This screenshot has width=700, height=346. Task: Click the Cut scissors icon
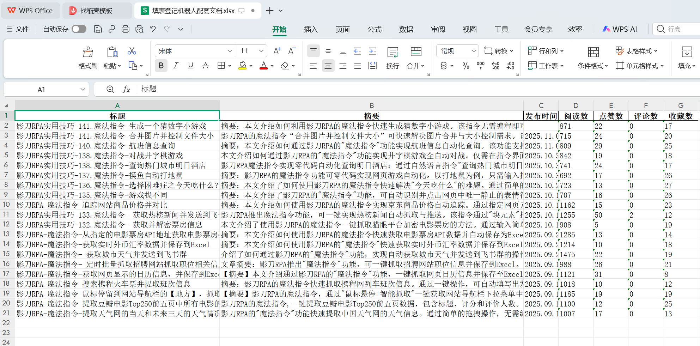pos(132,51)
